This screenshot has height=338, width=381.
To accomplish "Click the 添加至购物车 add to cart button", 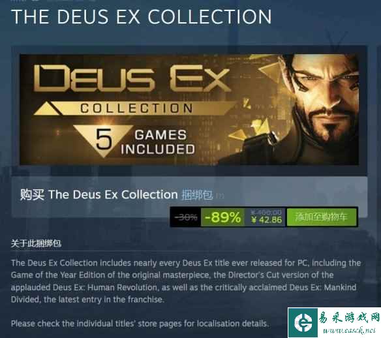I will [322, 217].
